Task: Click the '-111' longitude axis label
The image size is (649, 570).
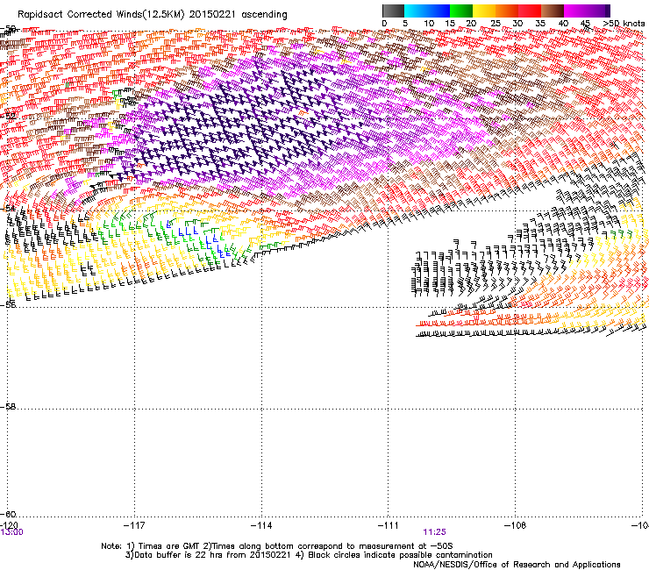Action: pos(389,525)
